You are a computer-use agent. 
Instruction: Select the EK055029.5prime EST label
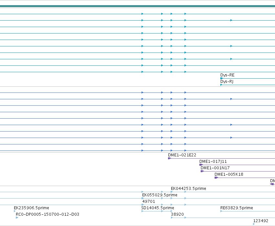[160, 195]
